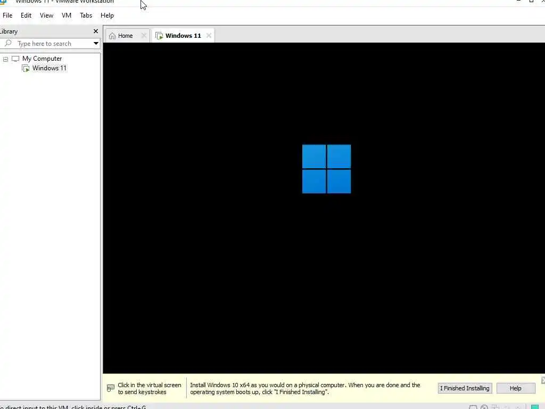The width and height of the screenshot is (545, 409).
Task: Open the View menu
Action: (46, 15)
